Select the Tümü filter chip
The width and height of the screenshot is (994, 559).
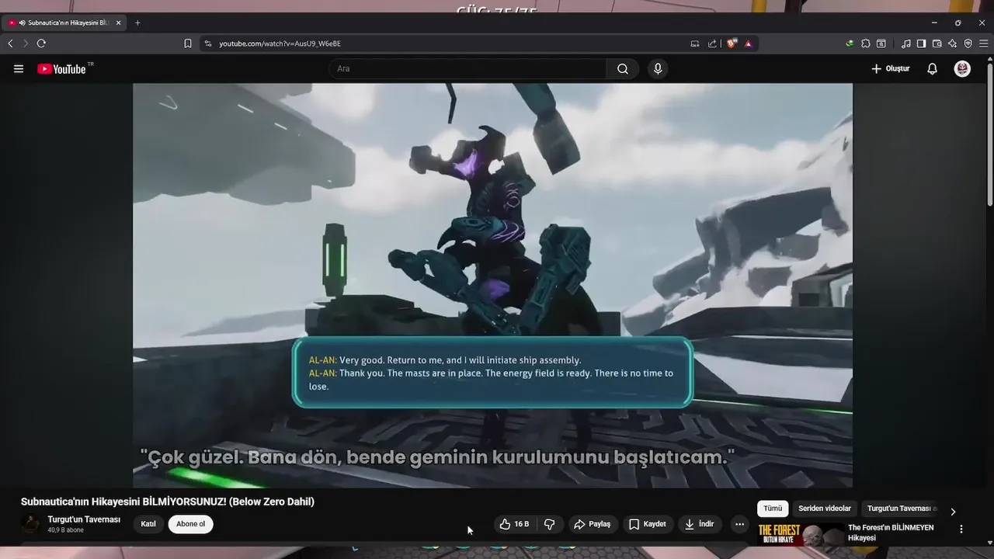click(x=773, y=509)
